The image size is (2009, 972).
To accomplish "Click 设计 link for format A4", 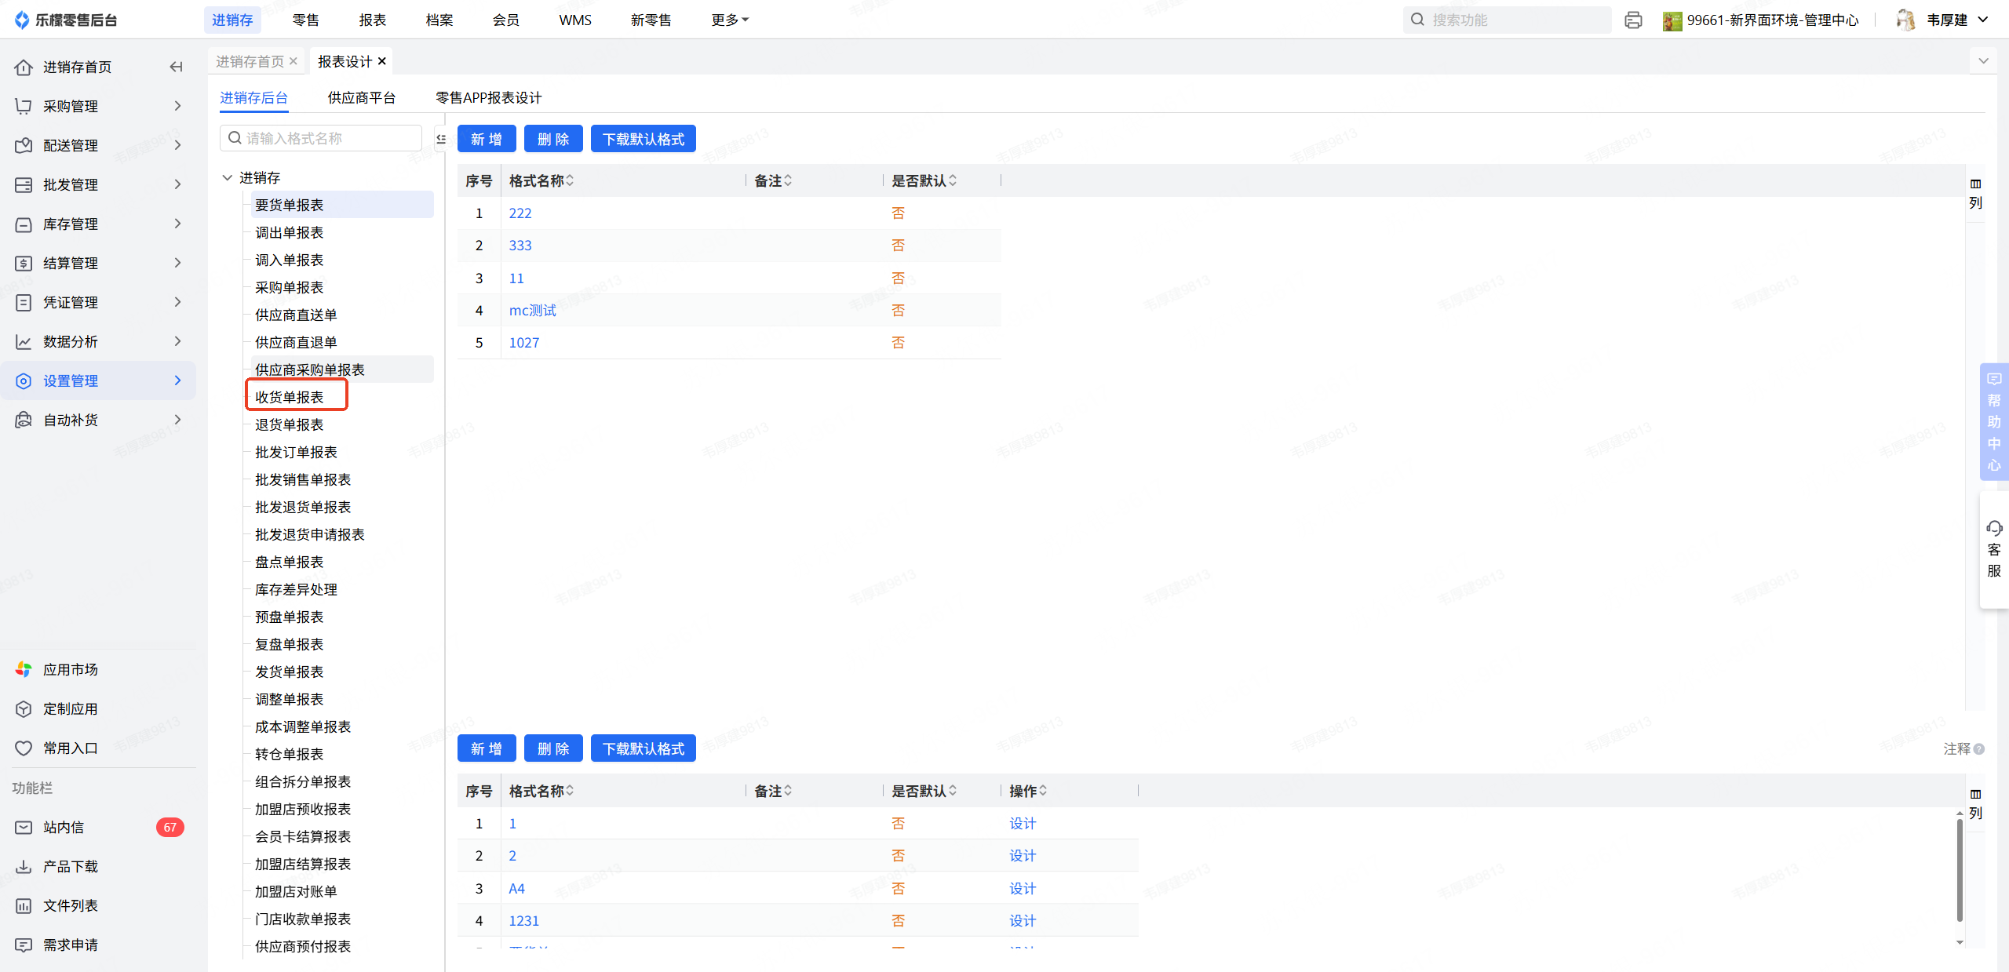I will [x=1022, y=888].
